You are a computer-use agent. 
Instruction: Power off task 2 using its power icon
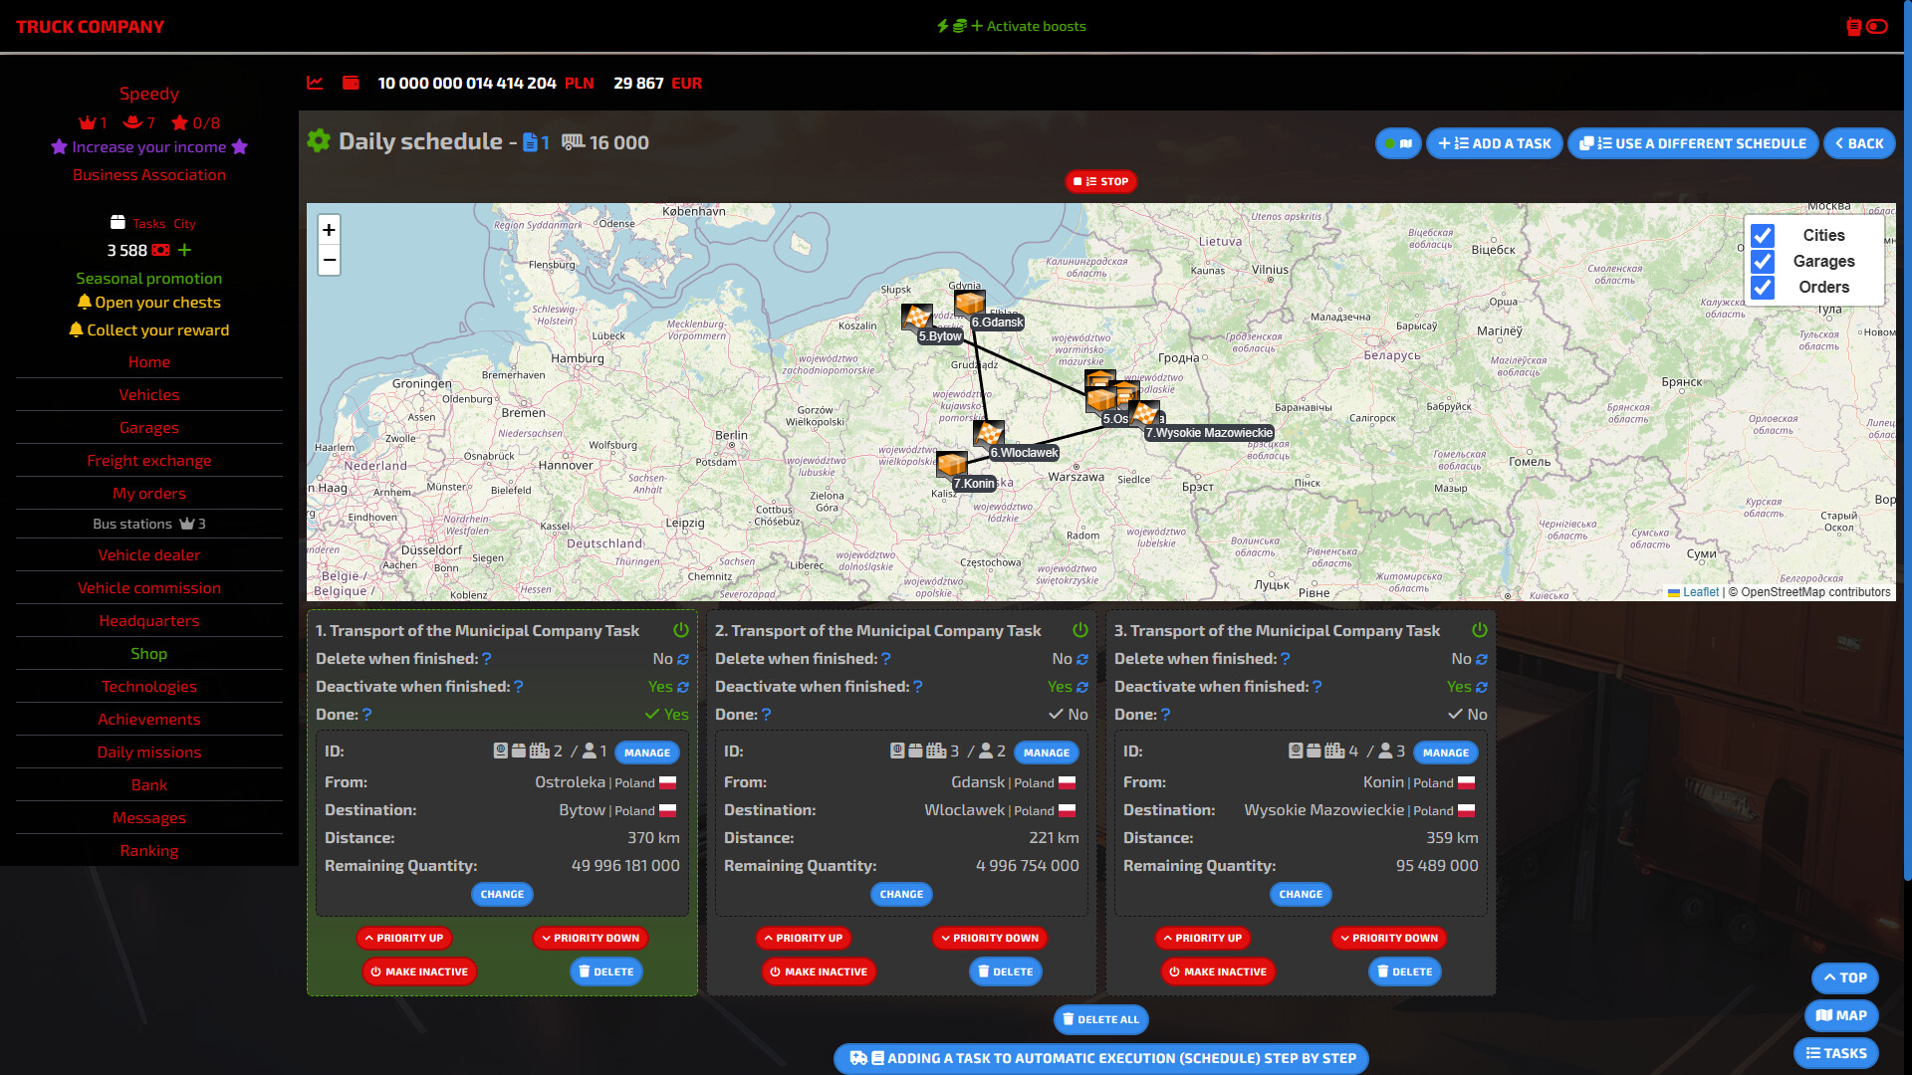(1079, 629)
